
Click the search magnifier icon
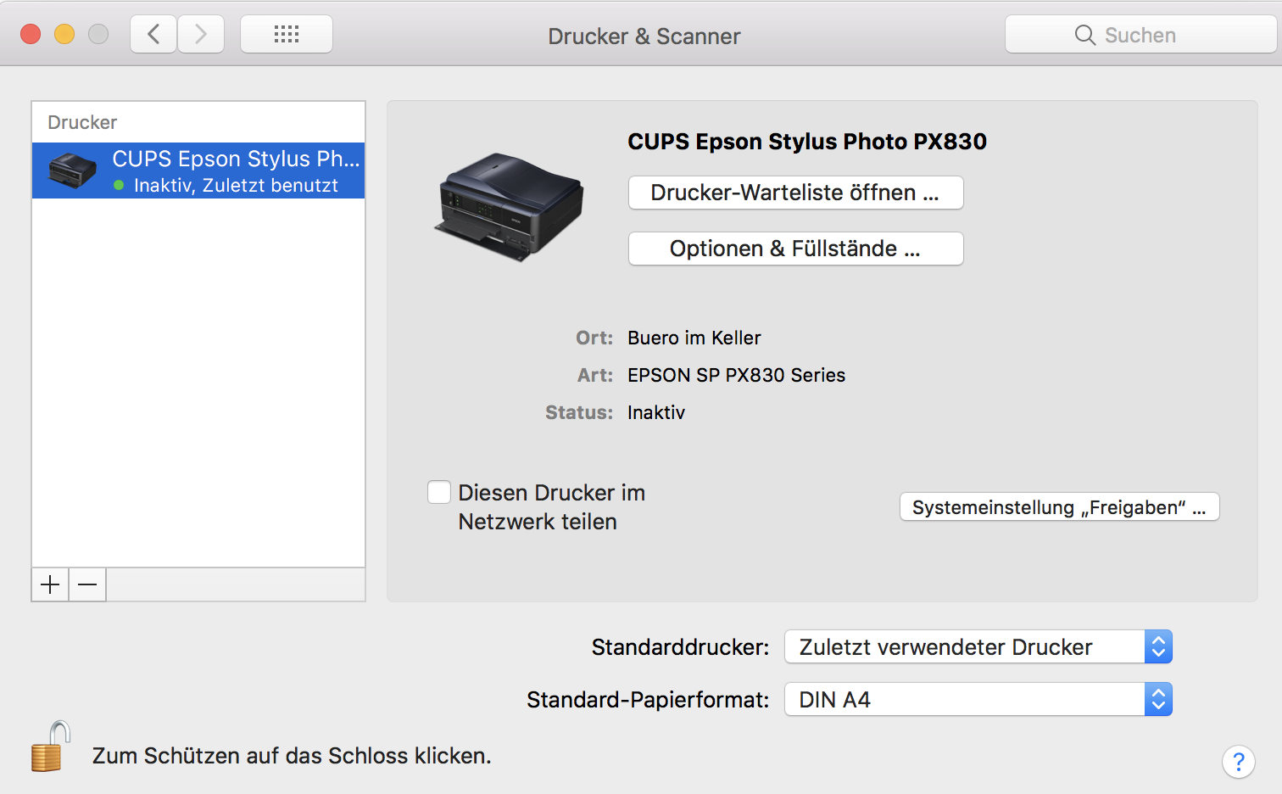pyautogui.click(x=1084, y=35)
